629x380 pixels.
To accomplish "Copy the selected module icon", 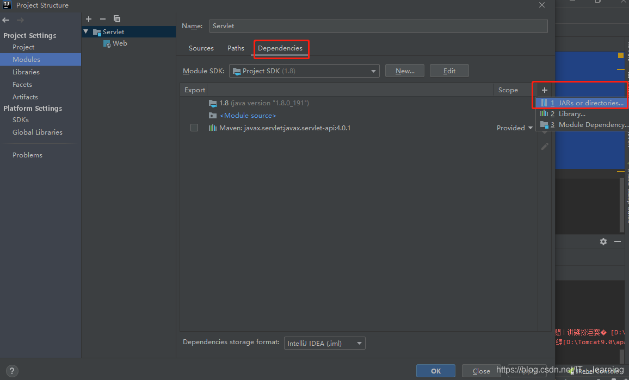I will pyautogui.click(x=117, y=19).
